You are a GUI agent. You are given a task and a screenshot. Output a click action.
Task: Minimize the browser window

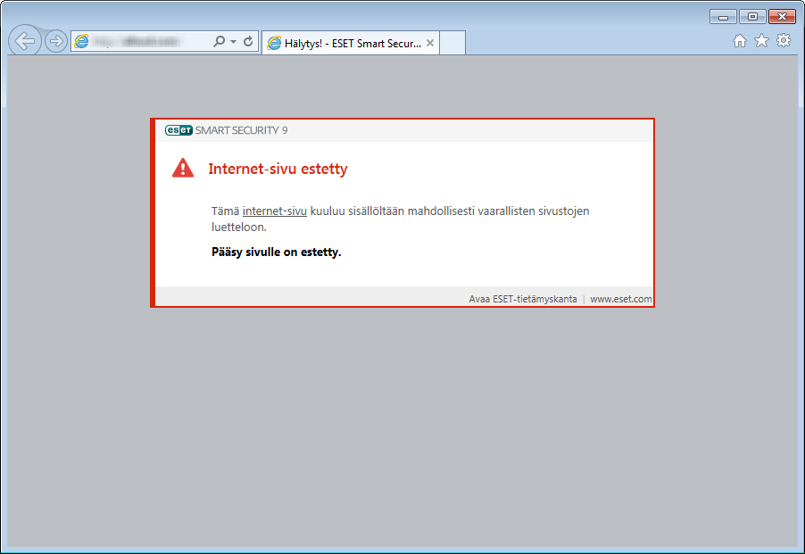pos(724,17)
